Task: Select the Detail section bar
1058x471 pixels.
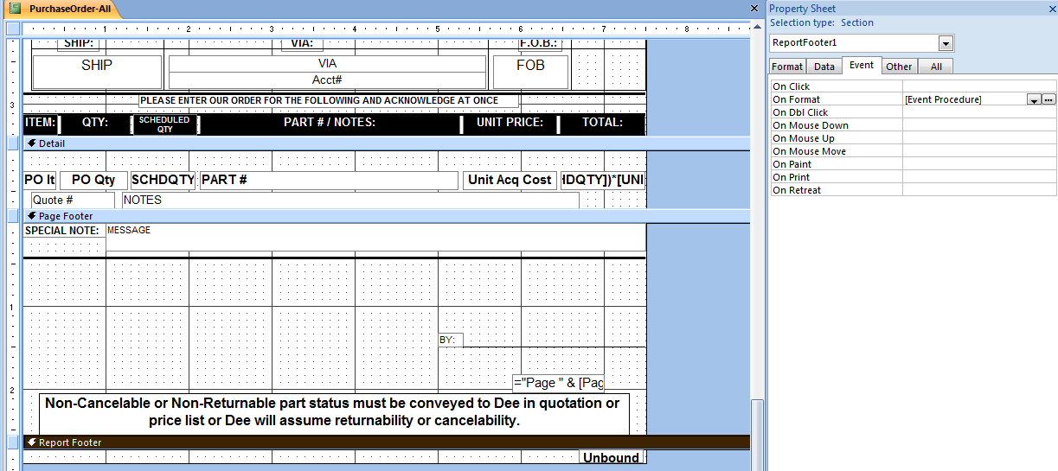Action: [x=386, y=143]
